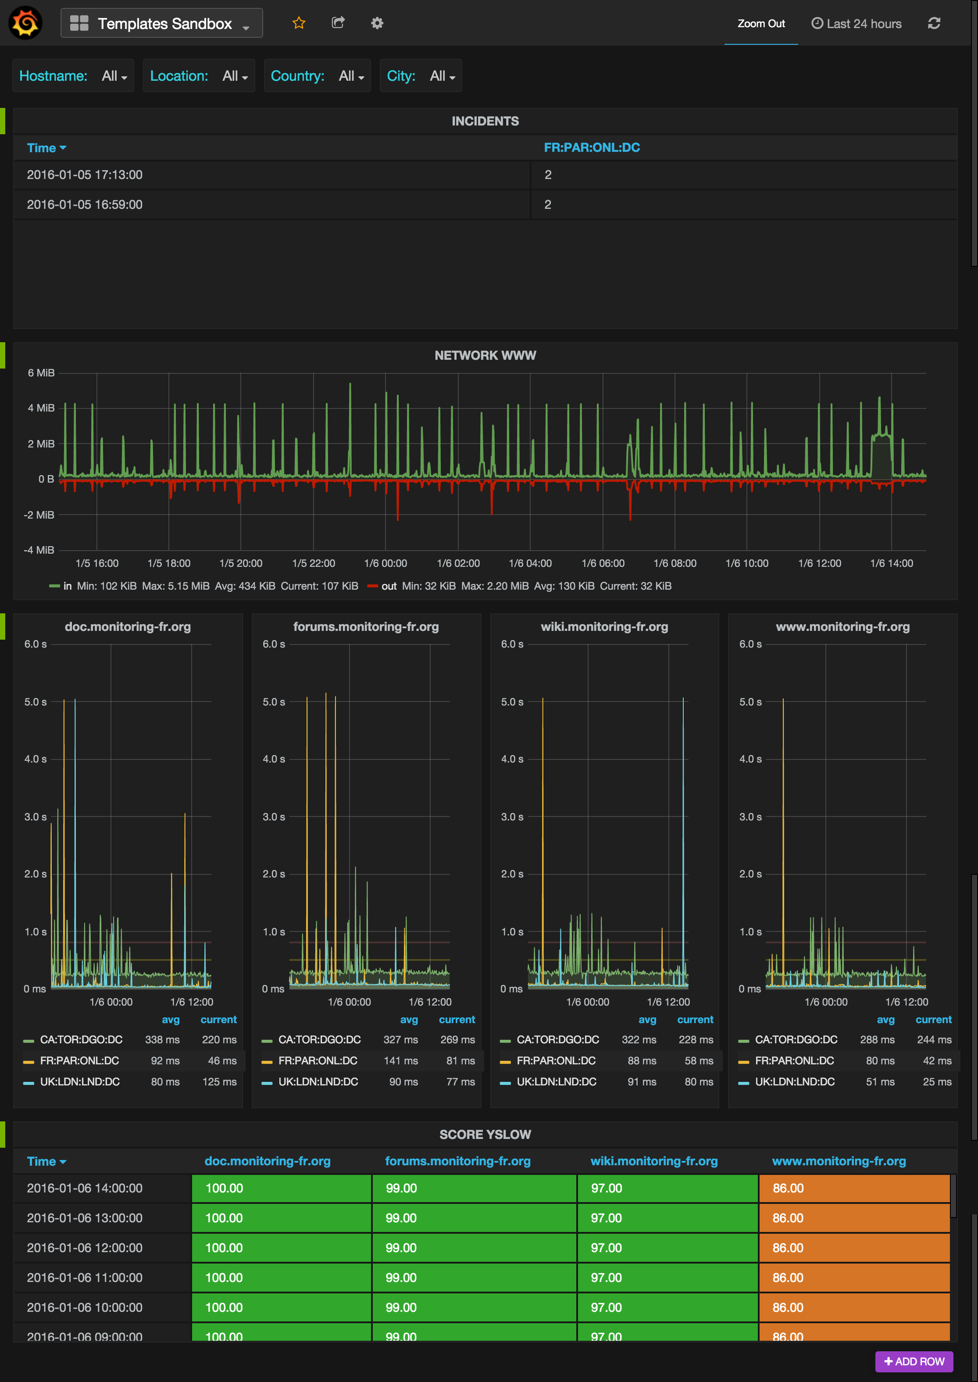Toggle CA:TOR:DGO:DC series in doc panel
This screenshot has width=978, height=1382.
(81, 1040)
